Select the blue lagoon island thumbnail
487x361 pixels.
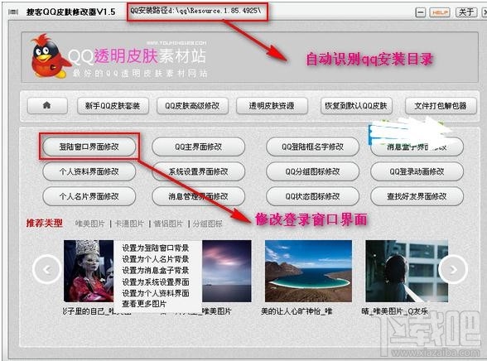tap(308, 271)
